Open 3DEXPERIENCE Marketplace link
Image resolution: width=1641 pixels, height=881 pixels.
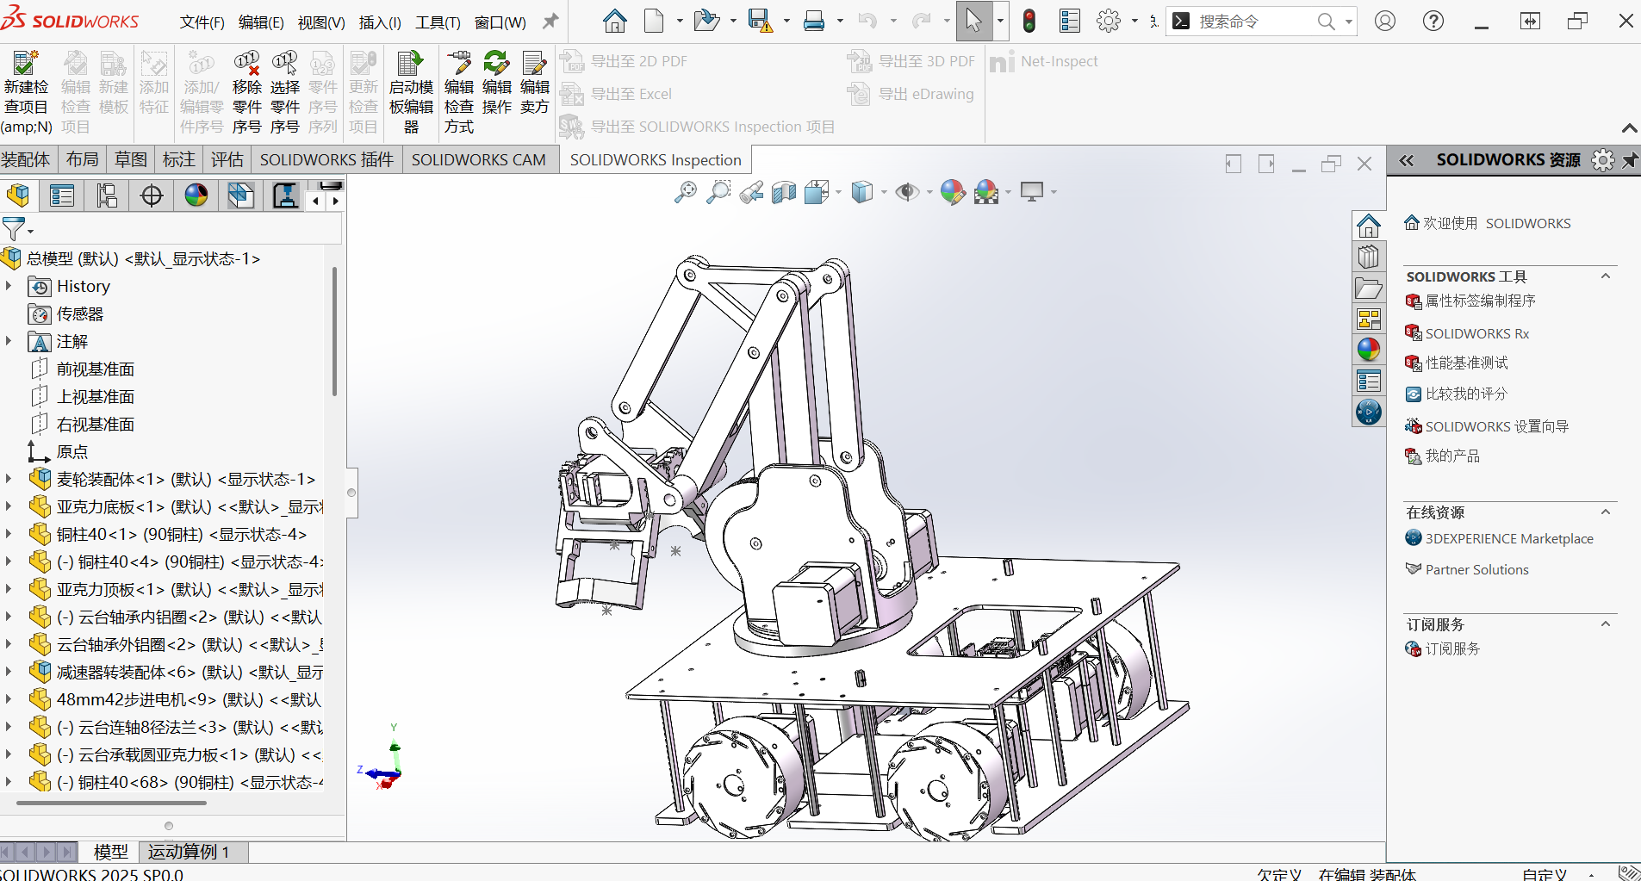click(x=1509, y=538)
